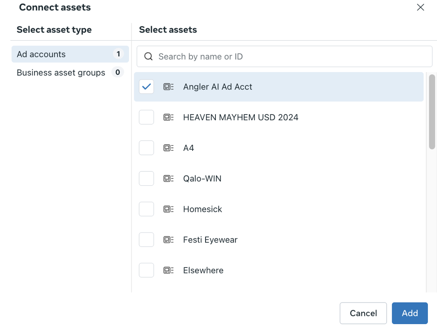Switch to Business asset groups
Viewport: 437px width, 331px height.
click(70, 73)
